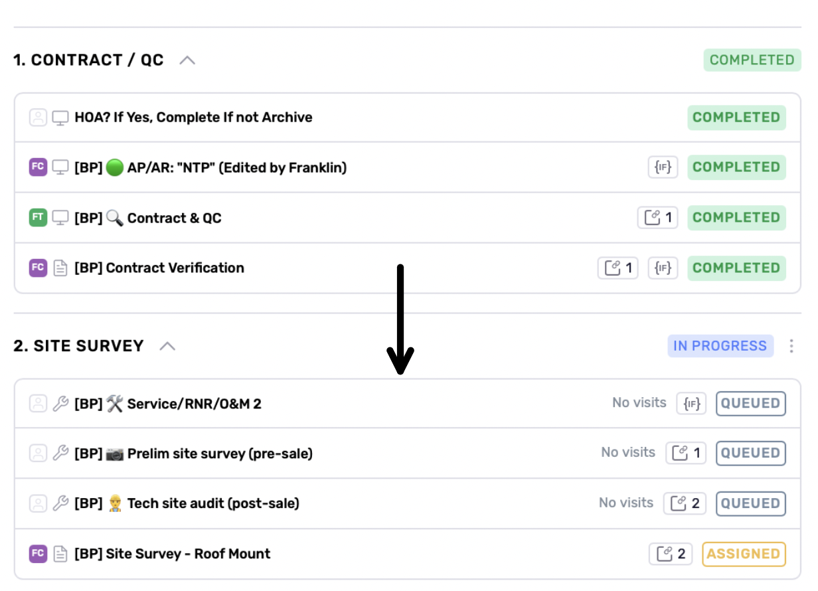Click the IN PROGRESS badge for Site Survey section

coord(720,346)
